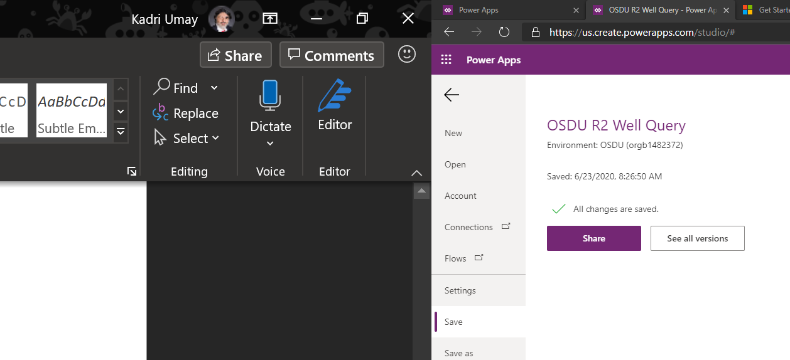Restore down the Word window
Viewport: 790px width, 360px height.
(x=362, y=19)
